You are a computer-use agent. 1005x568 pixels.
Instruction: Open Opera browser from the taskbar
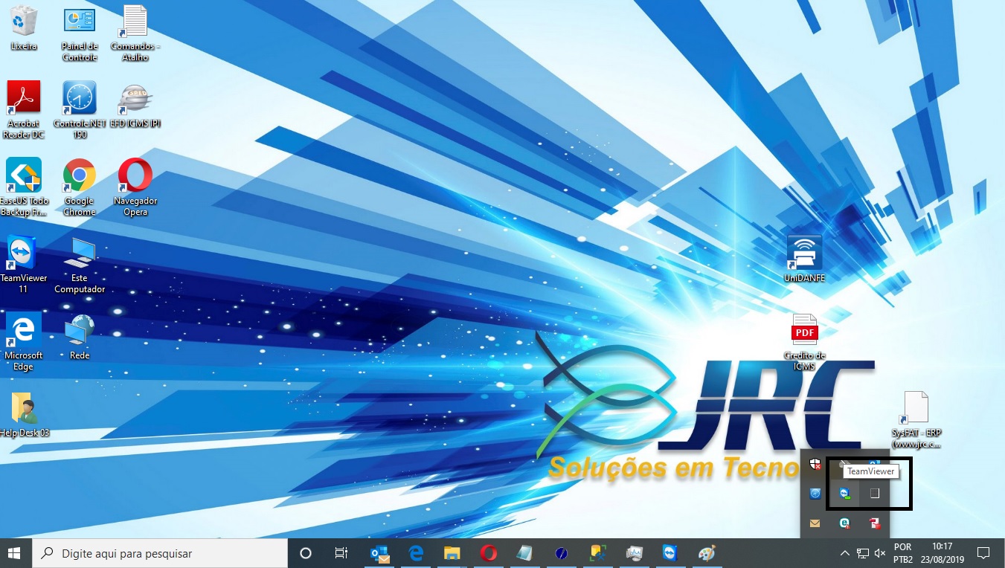point(489,553)
